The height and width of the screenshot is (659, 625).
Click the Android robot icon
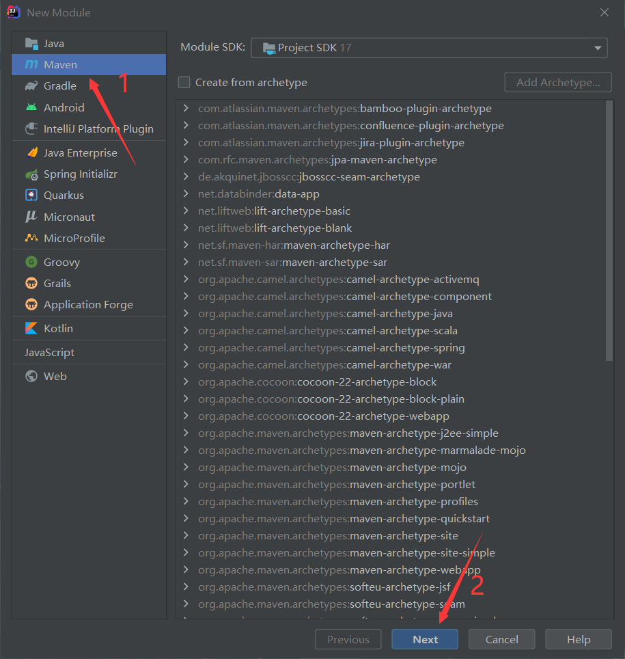31,107
